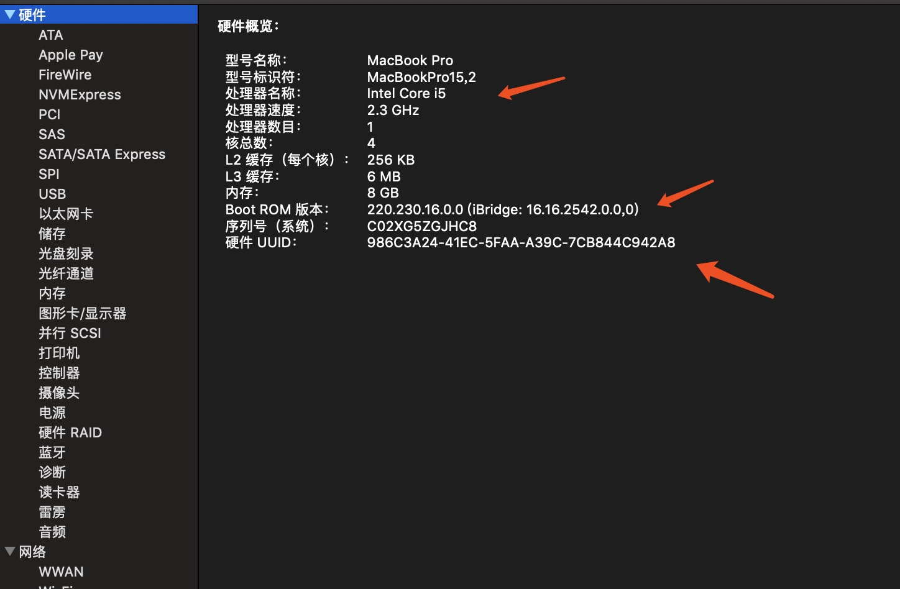Image resolution: width=900 pixels, height=589 pixels.
Task: Select the 蓝牙 (Bluetooth) entry
Action: click(52, 452)
